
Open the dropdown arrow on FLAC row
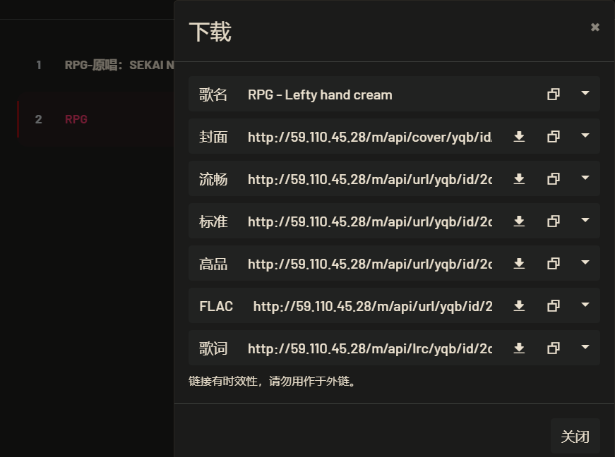pyautogui.click(x=585, y=305)
